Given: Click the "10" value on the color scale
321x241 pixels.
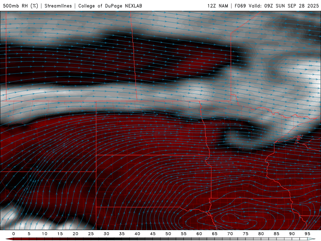Looking at the screenshot, I should pyautogui.click(x=45, y=234).
